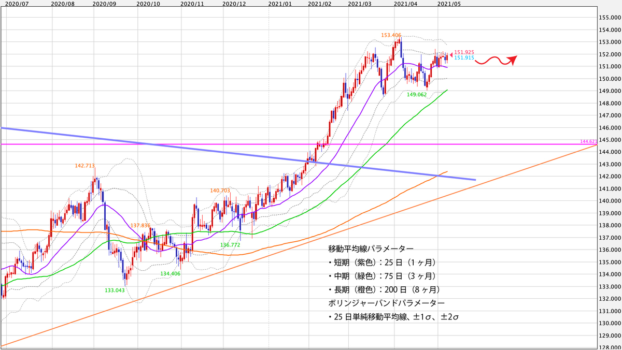Select the 2020/09 date label

pyautogui.click(x=103, y=4)
